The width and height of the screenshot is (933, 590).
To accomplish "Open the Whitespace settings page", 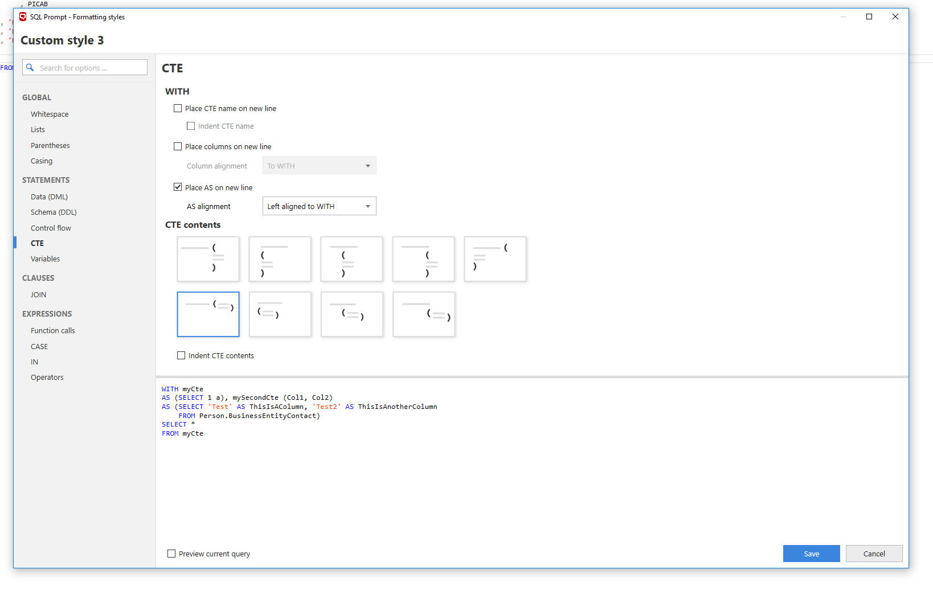I will tap(50, 114).
